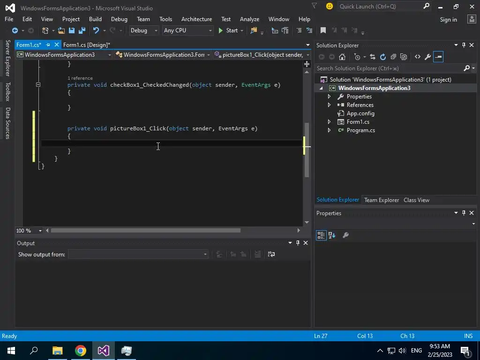The height and width of the screenshot is (360, 480).
Task: Click the Categorized icon in Properties panel
Action: 321,235
